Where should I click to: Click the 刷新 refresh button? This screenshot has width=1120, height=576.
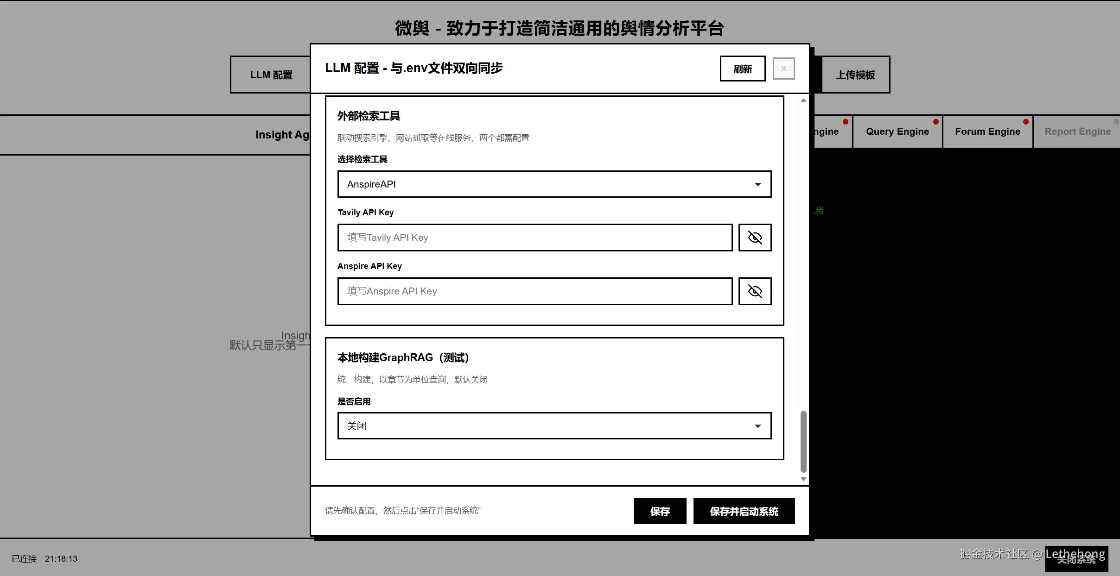742,69
